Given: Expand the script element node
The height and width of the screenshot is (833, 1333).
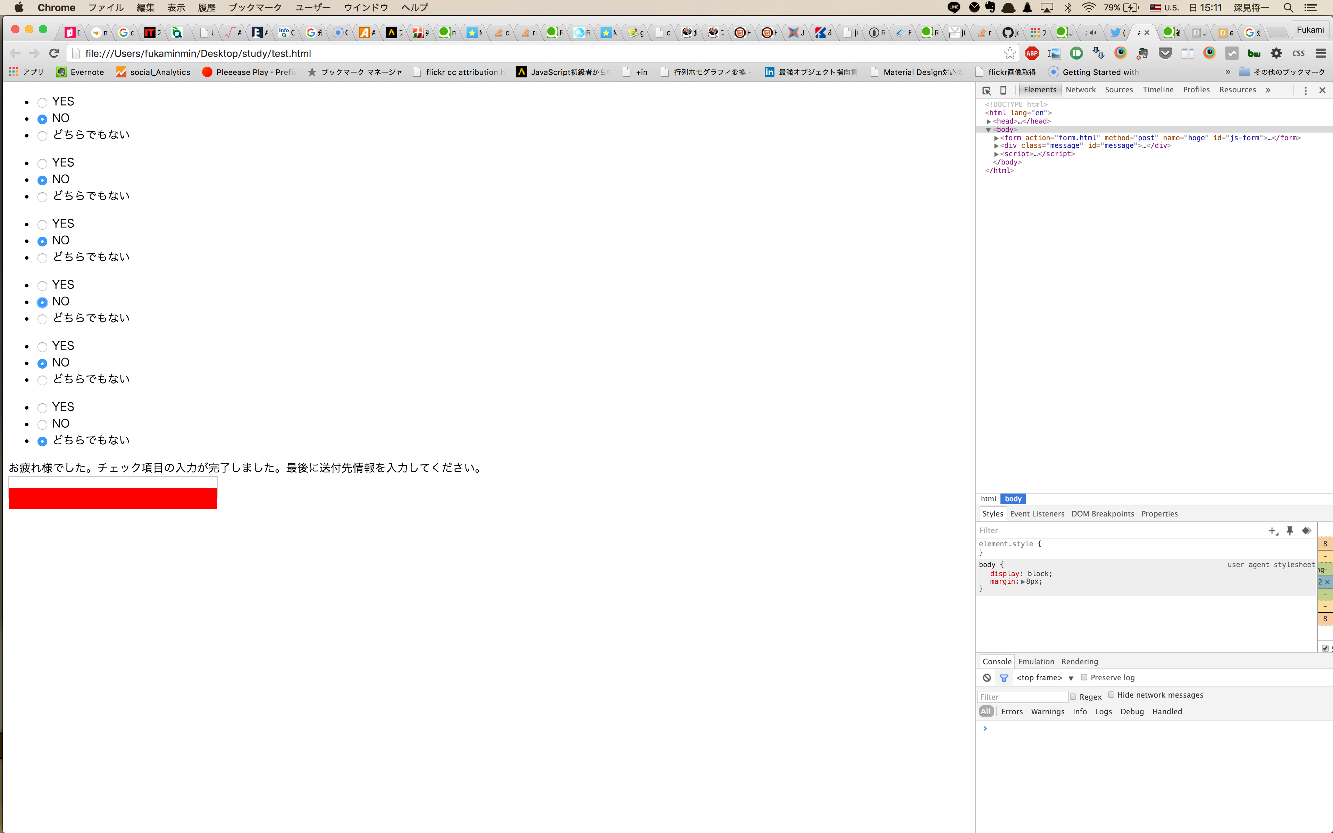Looking at the screenshot, I should [x=996, y=154].
